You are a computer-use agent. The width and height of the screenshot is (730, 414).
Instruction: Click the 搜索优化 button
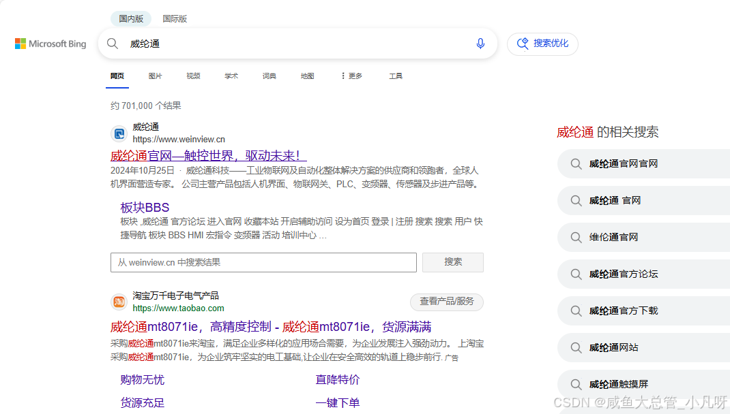[542, 44]
